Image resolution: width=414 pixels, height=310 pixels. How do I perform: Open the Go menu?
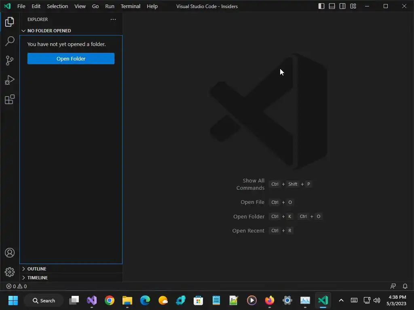point(95,6)
